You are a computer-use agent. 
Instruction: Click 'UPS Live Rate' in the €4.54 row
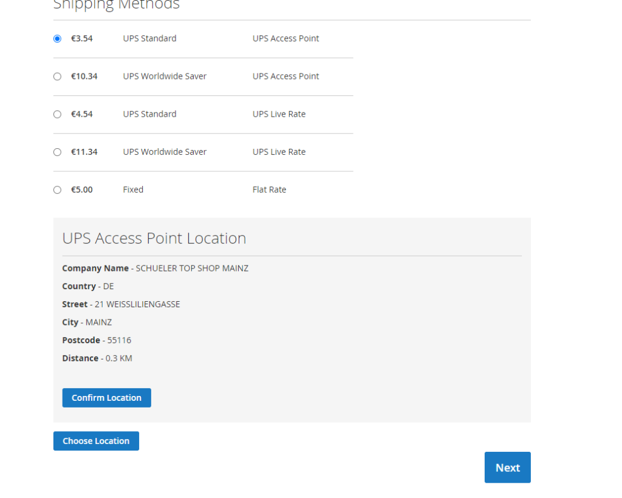279,114
